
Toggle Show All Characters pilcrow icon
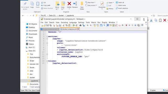click(104, 25)
